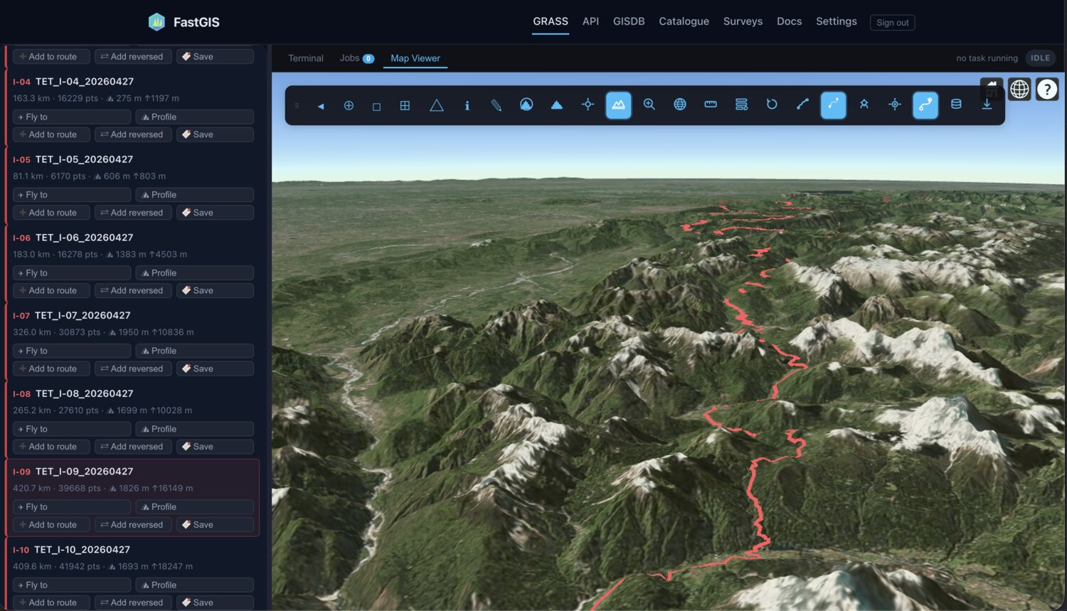Screen dimensions: 1067x611
Task: Open the stacked layers list icon
Action: click(741, 105)
